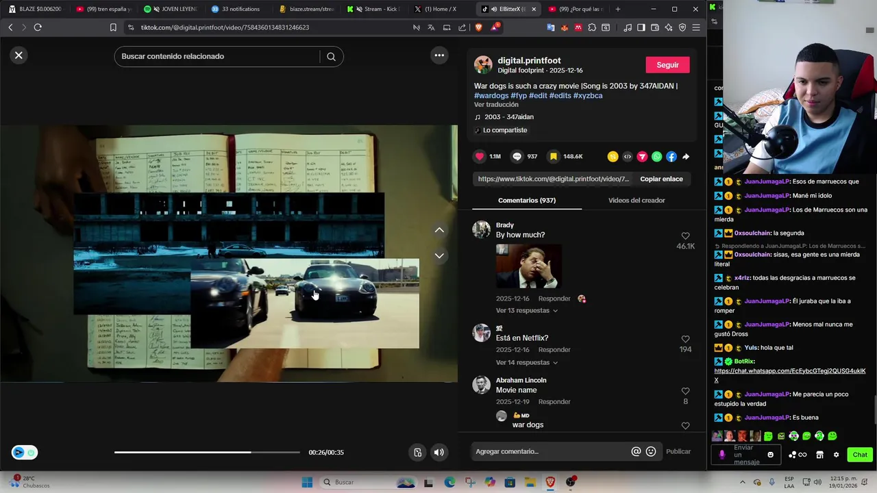The height and width of the screenshot is (493, 877).
Task: Go to next video with down chevron
Action: coord(439,255)
